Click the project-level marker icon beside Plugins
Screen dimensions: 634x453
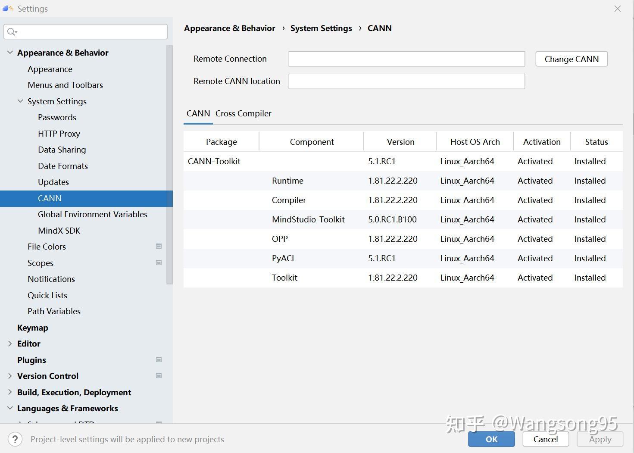[159, 359]
